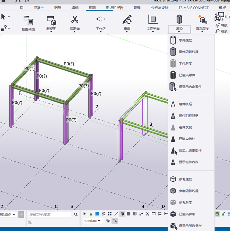This screenshot has height=231, width=230.
Task: Toggle the rectangle views selection switch
Action: [x=154, y=214]
